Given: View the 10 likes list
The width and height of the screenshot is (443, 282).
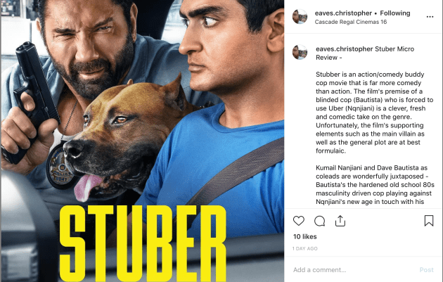Looking at the screenshot, I should (x=305, y=236).
